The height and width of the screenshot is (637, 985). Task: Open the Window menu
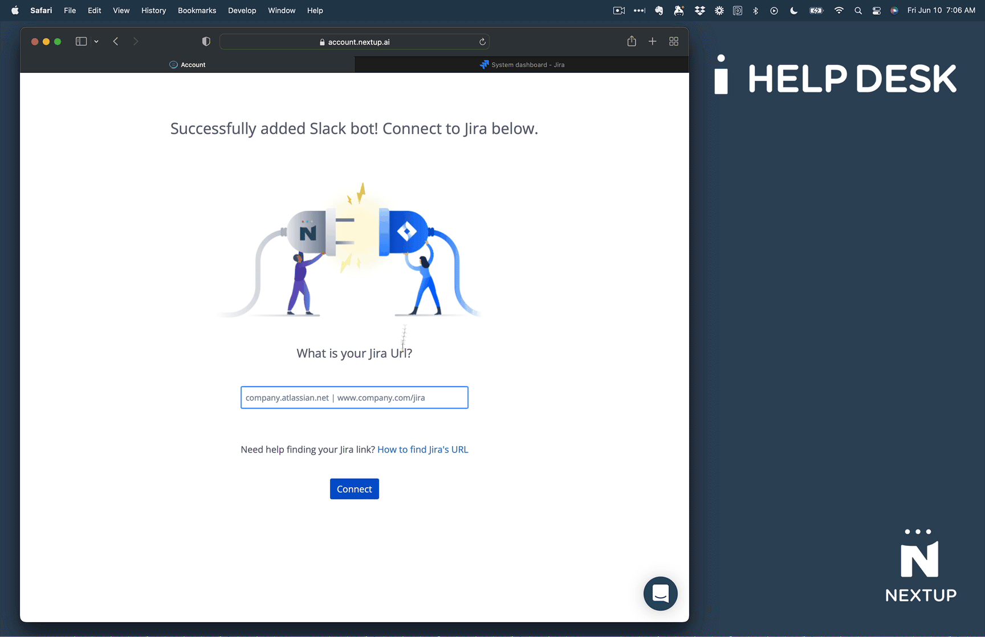[282, 10]
